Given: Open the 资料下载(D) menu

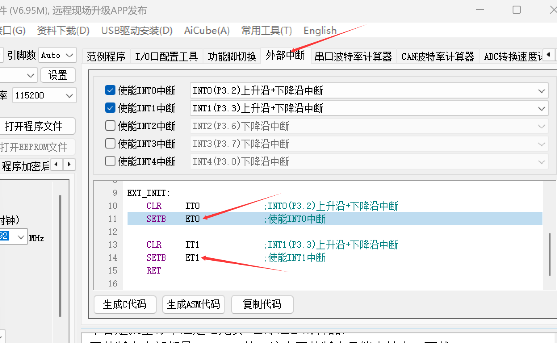Looking at the screenshot, I should point(63,30).
